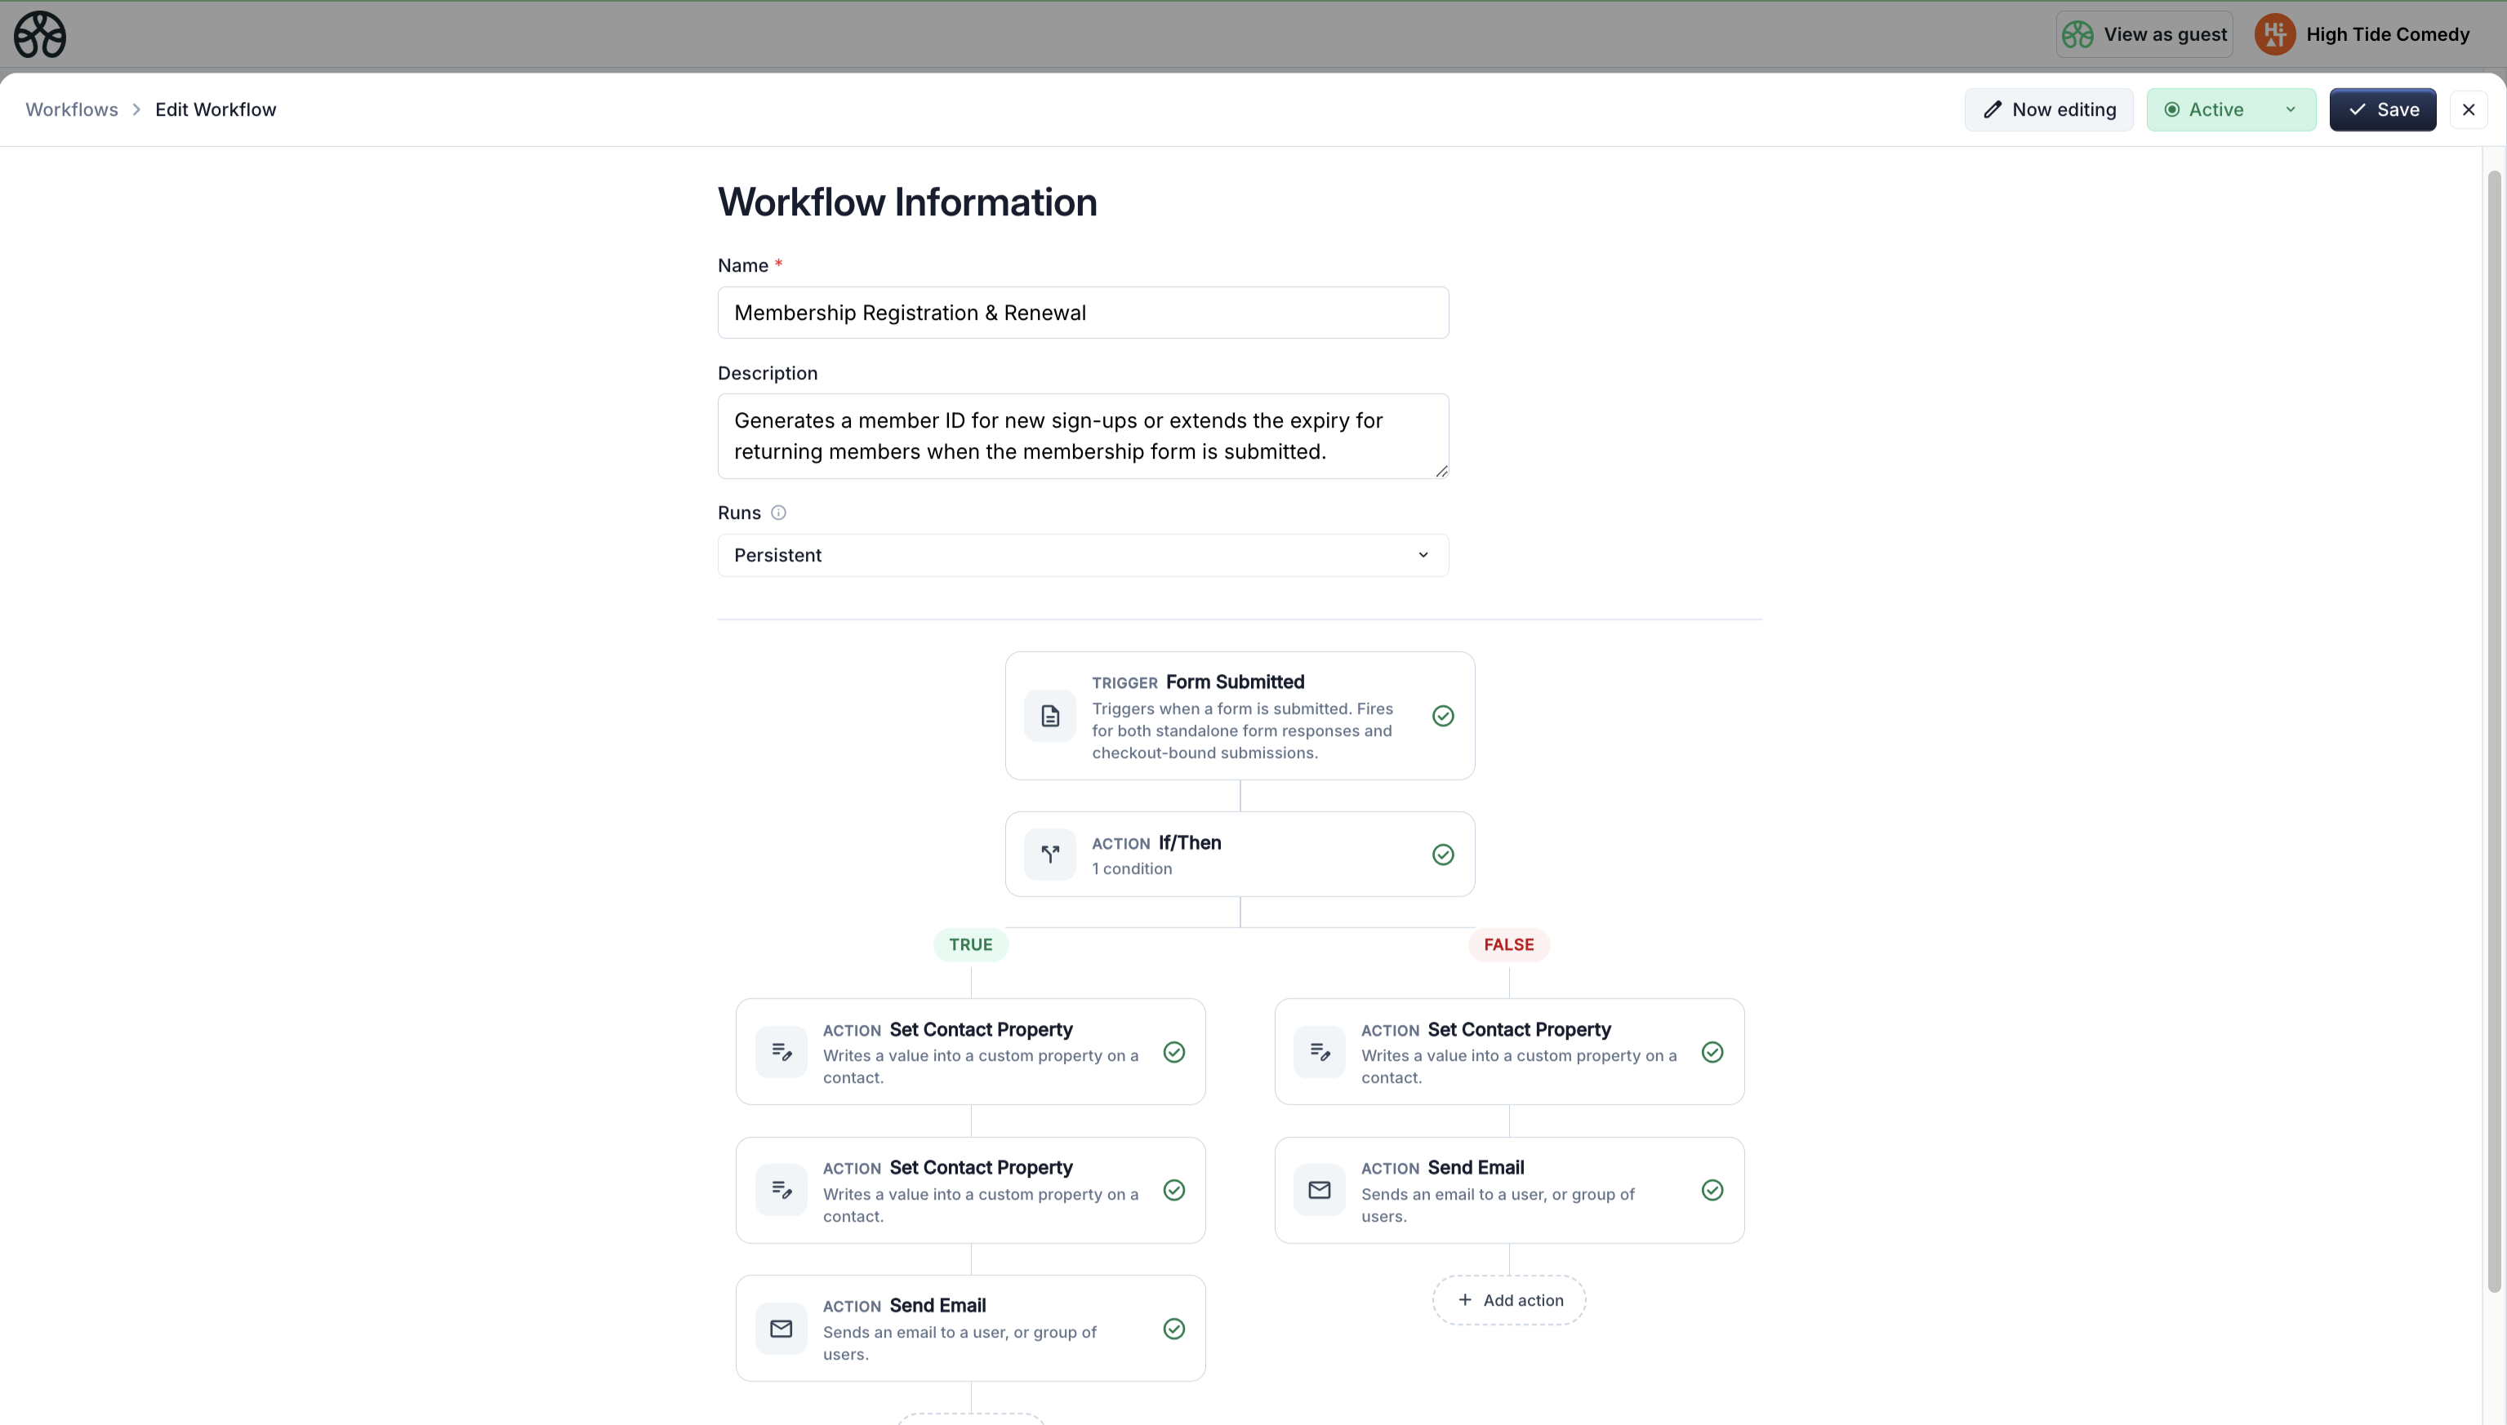Click the Form Submitted trigger document icon
Viewport: 2507px width, 1425px height.
coord(1050,717)
